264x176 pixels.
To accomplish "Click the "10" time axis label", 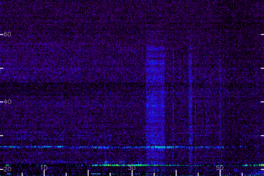I will (x=44, y=167).
